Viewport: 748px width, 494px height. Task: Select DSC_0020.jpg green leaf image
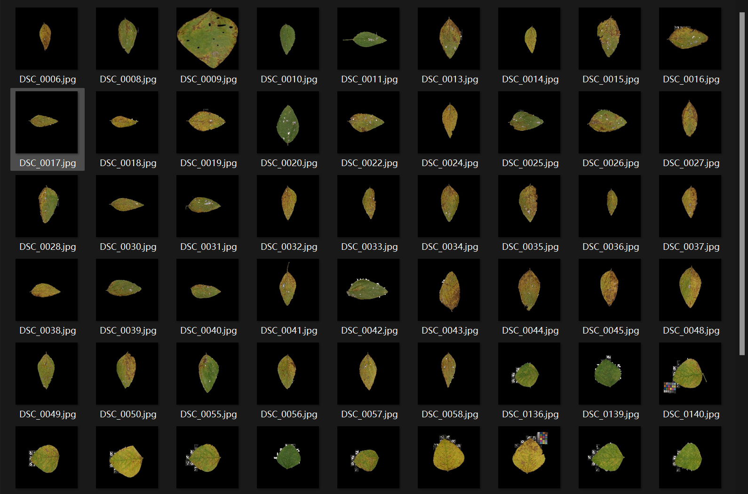[288, 122]
